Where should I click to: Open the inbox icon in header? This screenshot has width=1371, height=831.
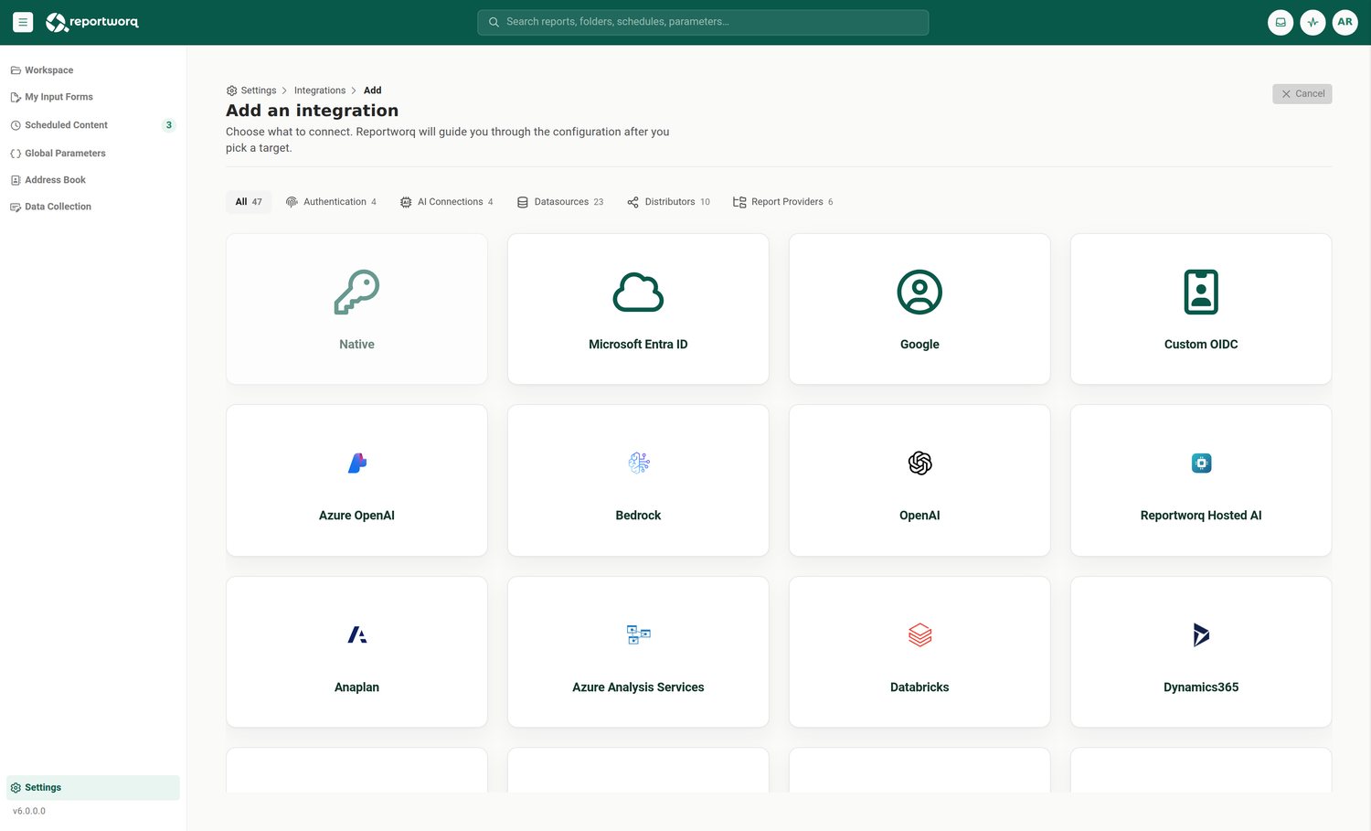click(1281, 23)
